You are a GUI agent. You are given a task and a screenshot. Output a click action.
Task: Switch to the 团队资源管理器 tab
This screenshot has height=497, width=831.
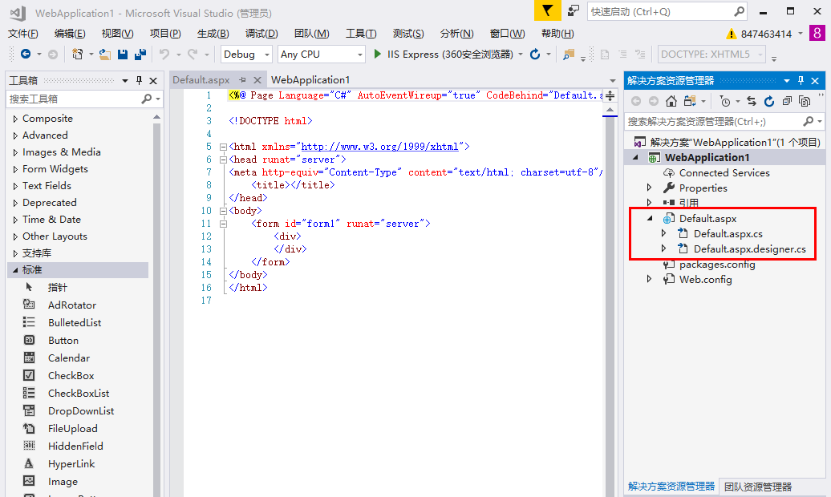757,487
